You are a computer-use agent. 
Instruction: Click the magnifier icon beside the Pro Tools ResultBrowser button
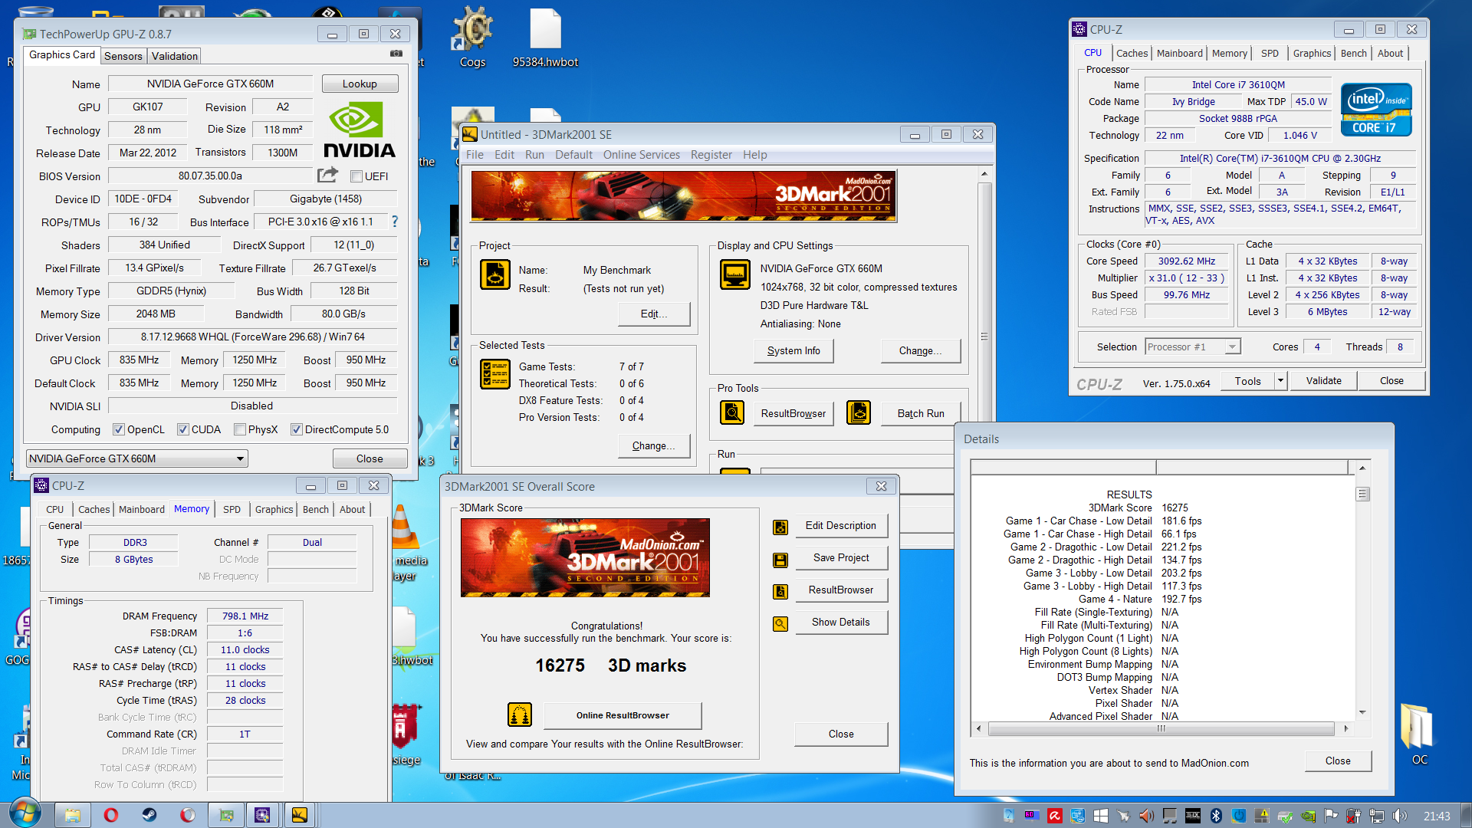pyautogui.click(x=732, y=412)
